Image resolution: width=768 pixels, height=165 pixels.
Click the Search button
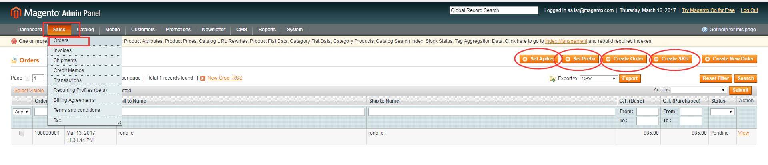click(x=746, y=78)
